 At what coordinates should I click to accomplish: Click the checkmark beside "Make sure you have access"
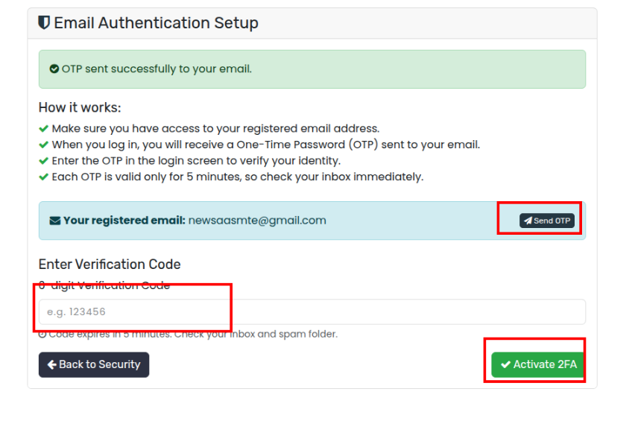tap(43, 128)
